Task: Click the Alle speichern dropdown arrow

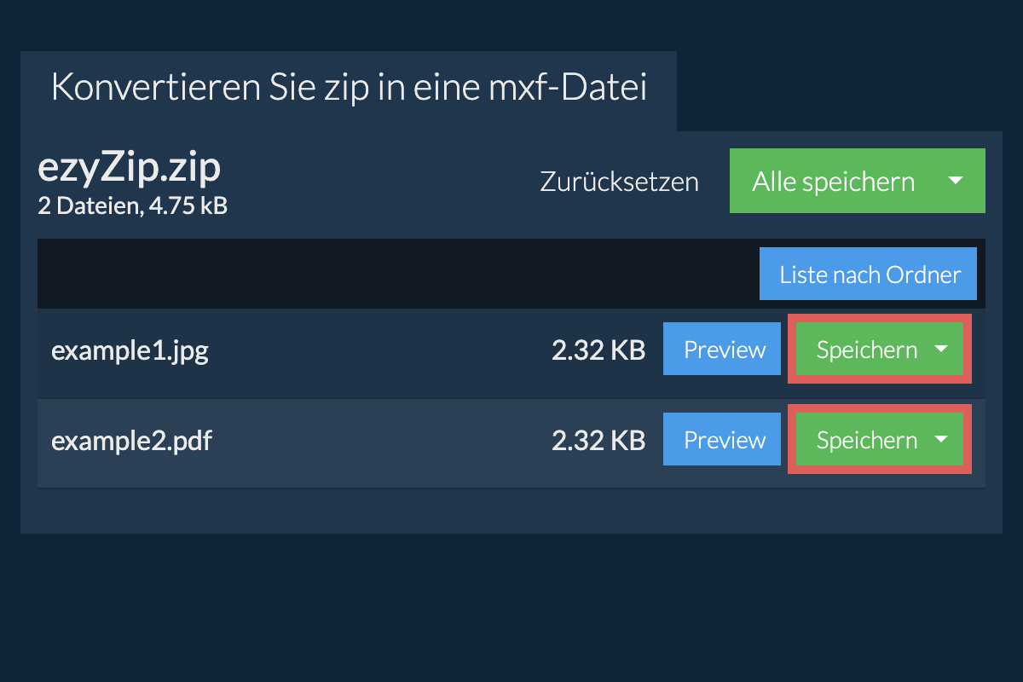Action: (956, 181)
